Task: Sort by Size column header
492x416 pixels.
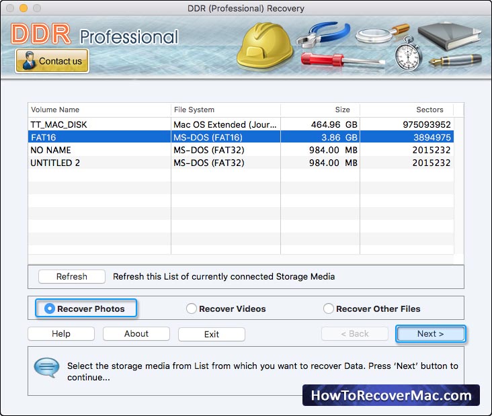Action: coord(320,110)
